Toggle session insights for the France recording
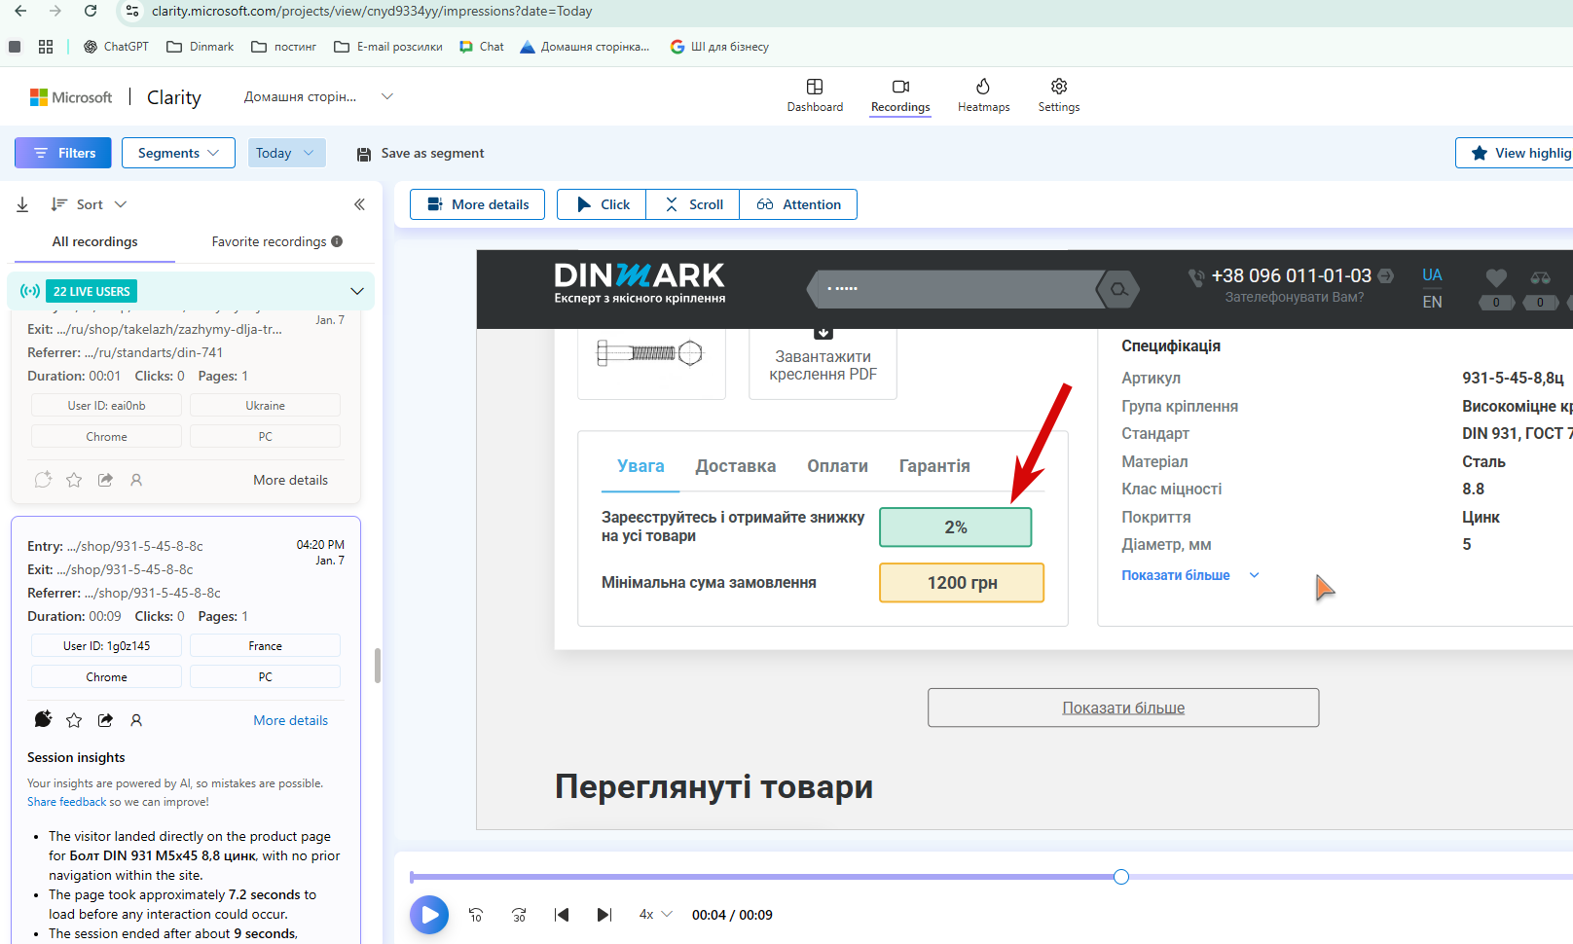Image resolution: width=1573 pixels, height=944 pixels. pos(43,720)
